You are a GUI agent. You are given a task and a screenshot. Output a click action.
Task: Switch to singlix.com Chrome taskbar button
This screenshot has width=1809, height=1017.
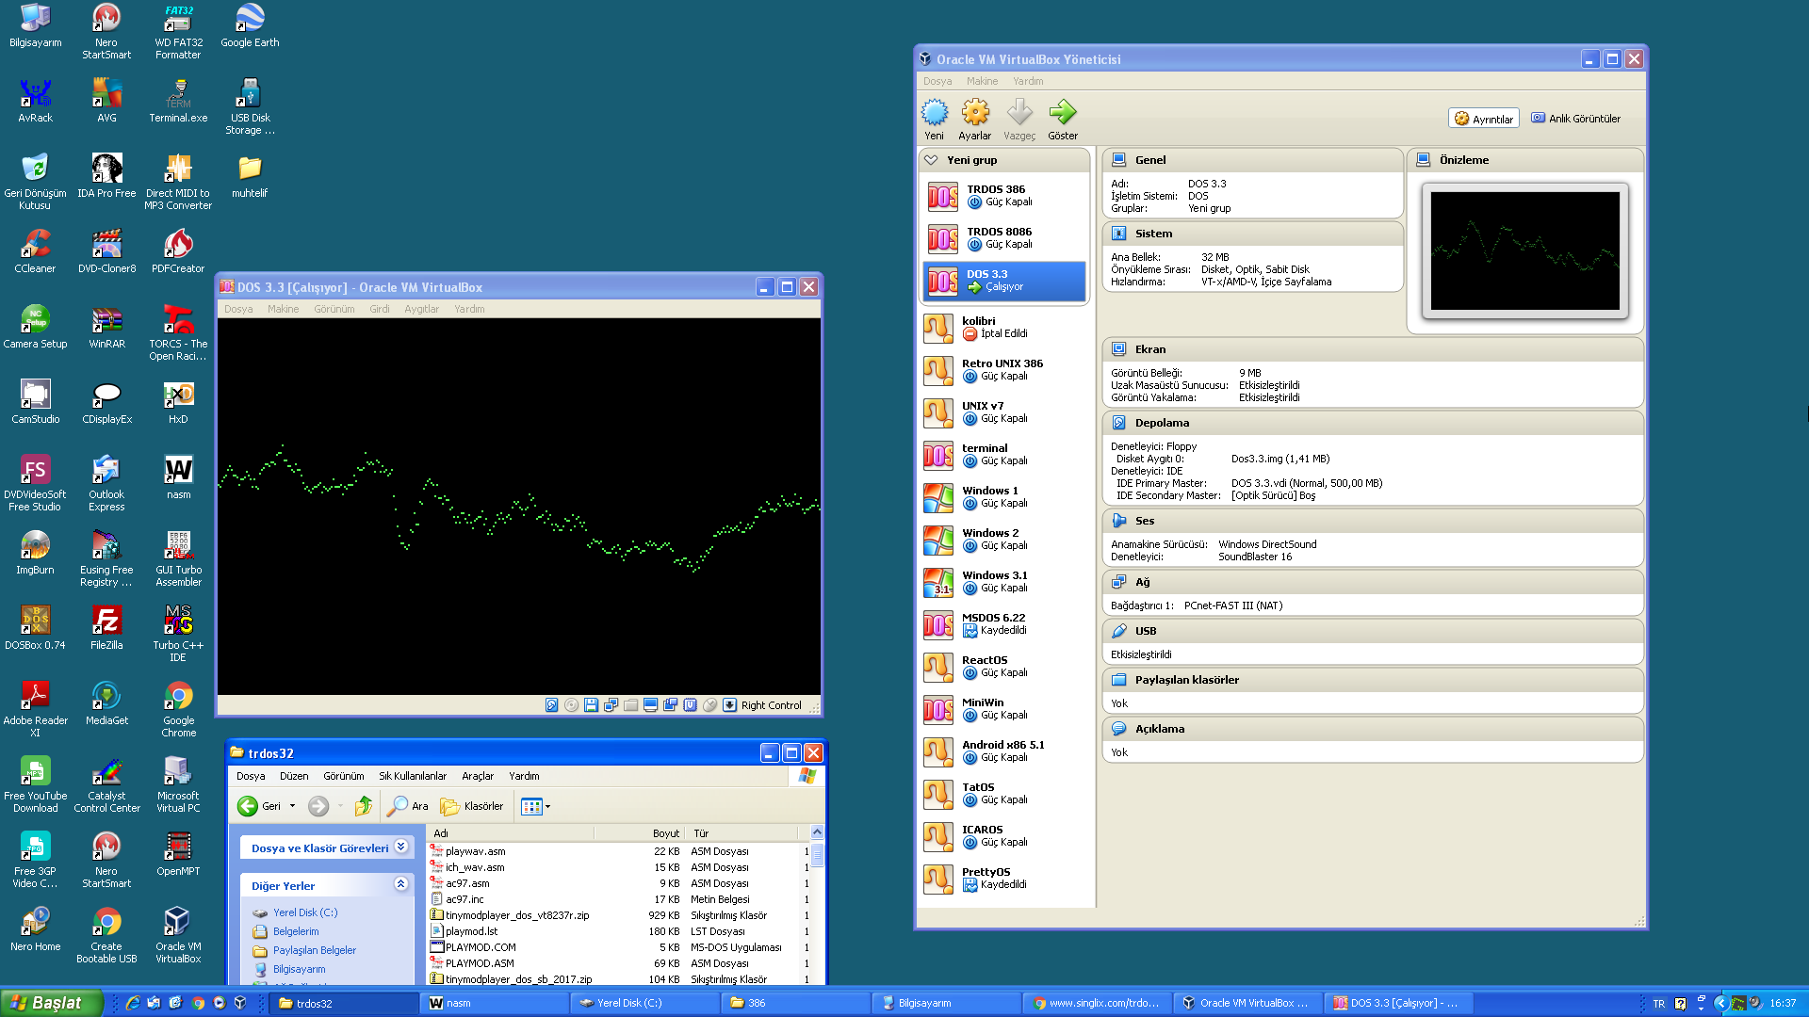click(1098, 1003)
